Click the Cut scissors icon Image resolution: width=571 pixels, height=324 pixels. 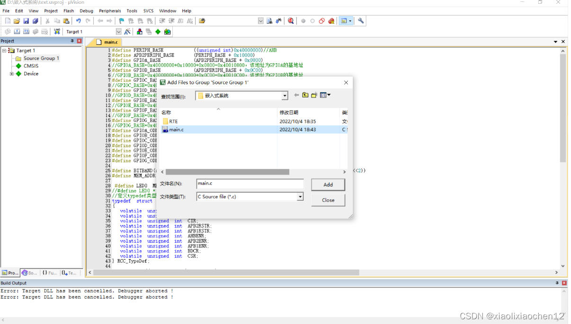coord(47,21)
